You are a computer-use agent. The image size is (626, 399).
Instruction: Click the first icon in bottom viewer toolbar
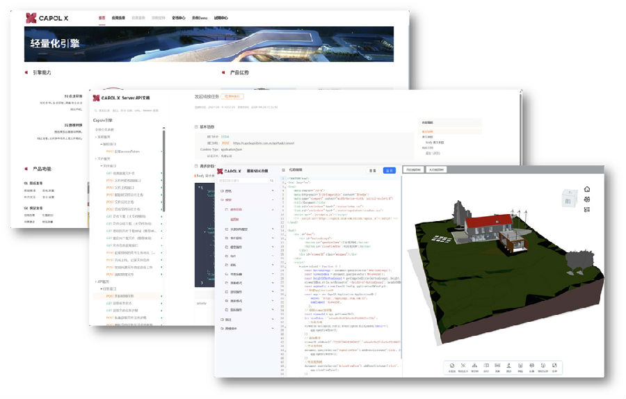(x=452, y=366)
